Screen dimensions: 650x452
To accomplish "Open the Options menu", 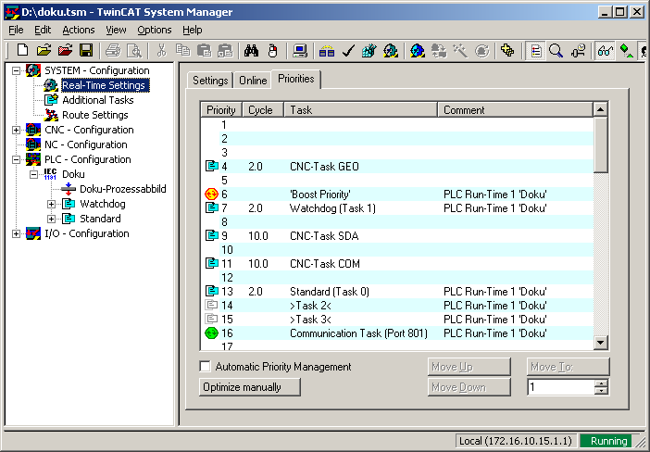I will [155, 30].
